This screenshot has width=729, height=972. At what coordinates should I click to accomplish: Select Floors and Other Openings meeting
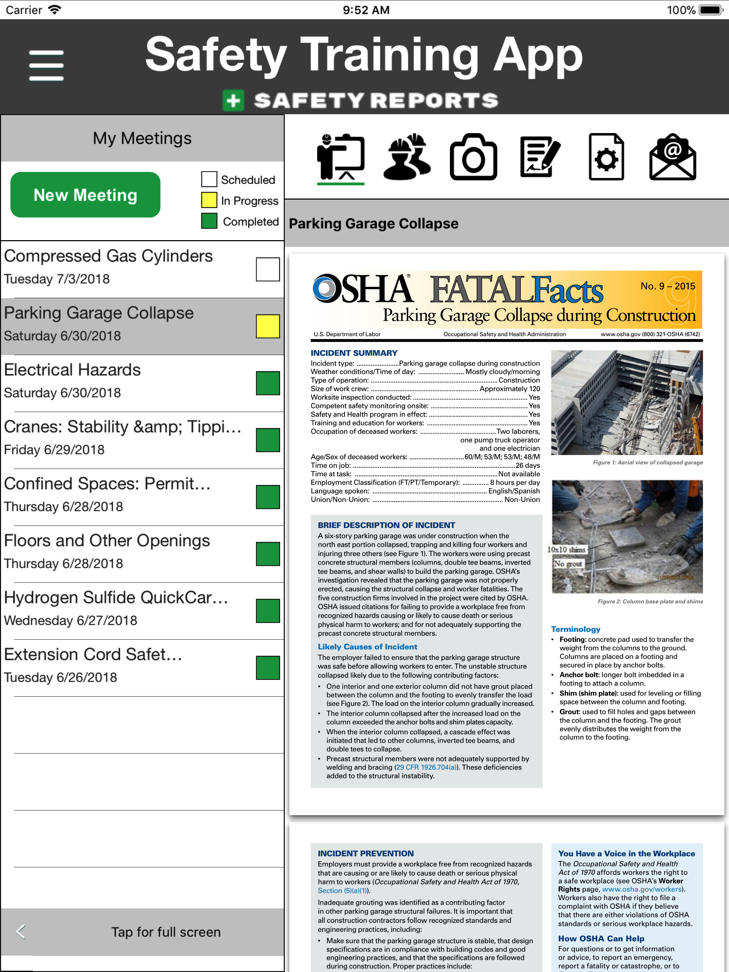(x=142, y=554)
